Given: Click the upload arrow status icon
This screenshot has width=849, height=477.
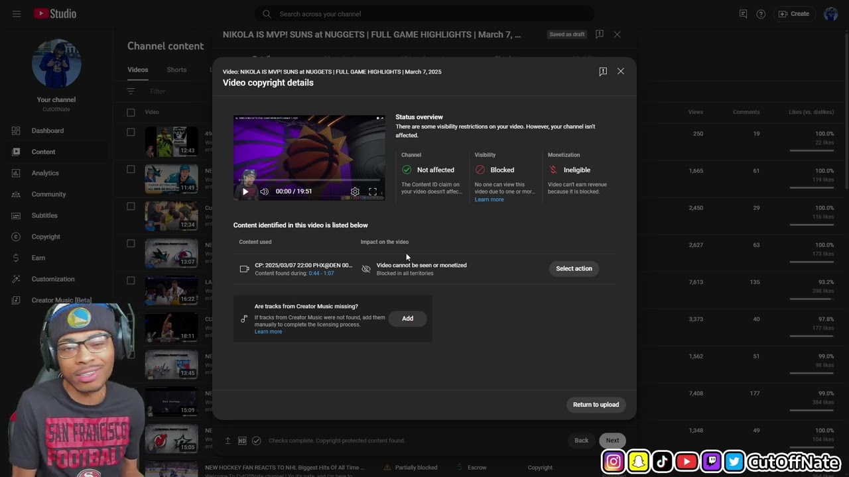Looking at the screenshot, I should [228, 441].
